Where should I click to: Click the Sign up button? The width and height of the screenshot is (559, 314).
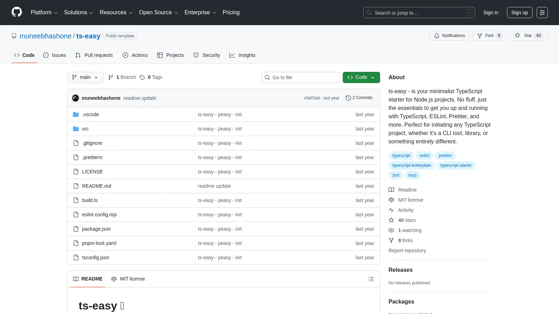pos(520,13)
